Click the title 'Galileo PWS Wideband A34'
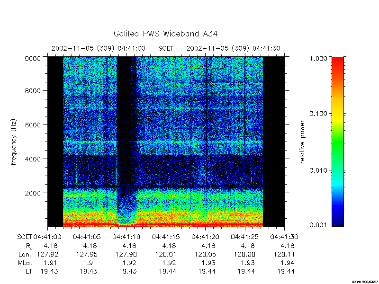Screen dimensions: 379x284 (165, 34)
